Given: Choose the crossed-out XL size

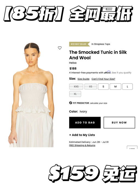Looking at the screenshot, I should click(75, 94).
